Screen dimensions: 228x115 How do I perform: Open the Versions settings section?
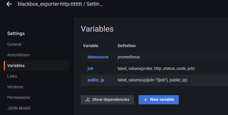(15, 87)
